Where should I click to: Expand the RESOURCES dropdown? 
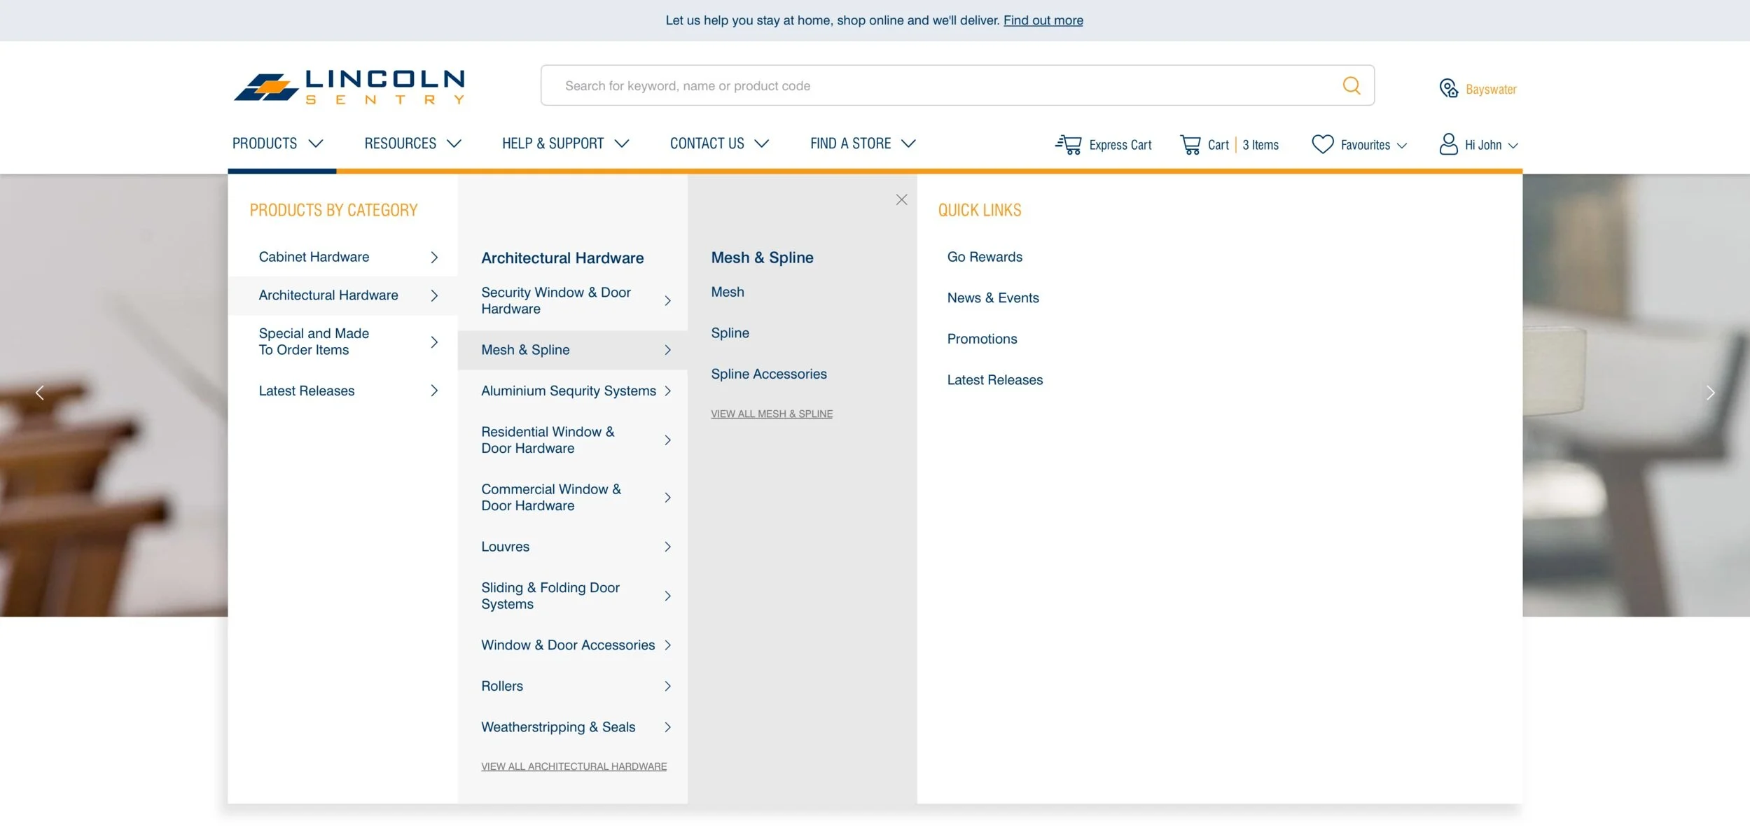click(x=401, y=143)
